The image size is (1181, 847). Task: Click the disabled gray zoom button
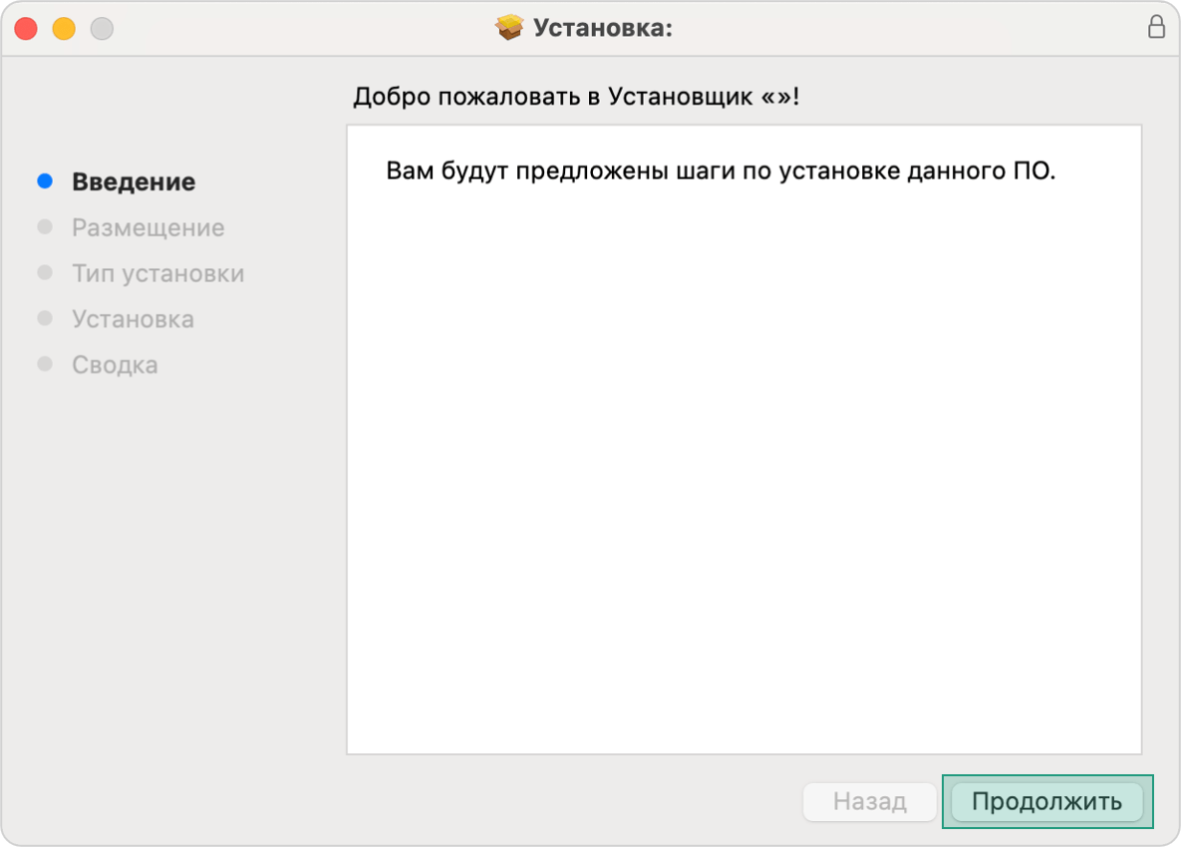[x=102, y=29]
